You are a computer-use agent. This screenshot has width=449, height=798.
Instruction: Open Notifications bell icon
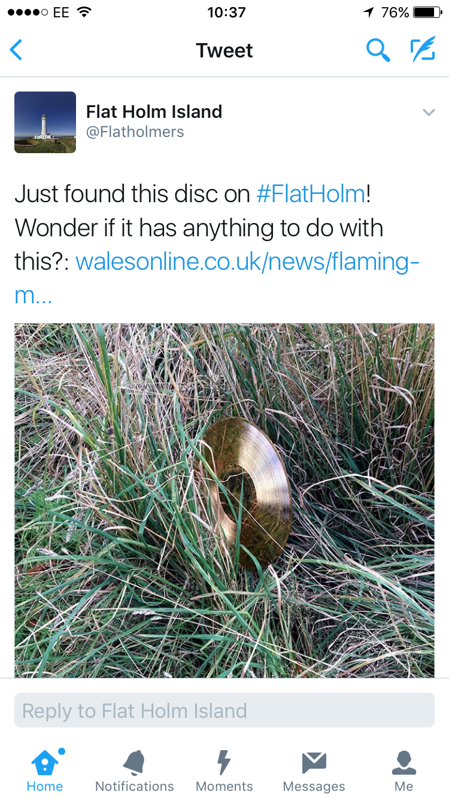pos(135,762)
